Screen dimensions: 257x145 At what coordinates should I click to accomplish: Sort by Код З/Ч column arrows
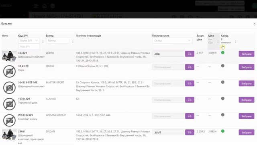(x=43, y=41)
